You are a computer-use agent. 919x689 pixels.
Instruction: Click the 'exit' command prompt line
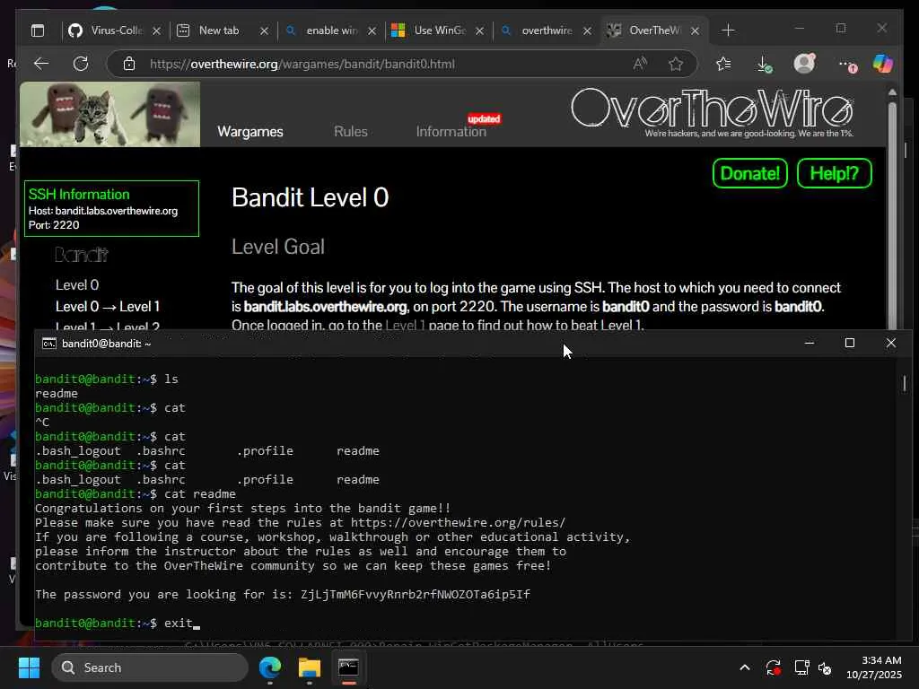point(118,624)
